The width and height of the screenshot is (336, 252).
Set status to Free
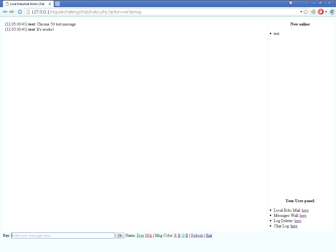tap(140, 235)
